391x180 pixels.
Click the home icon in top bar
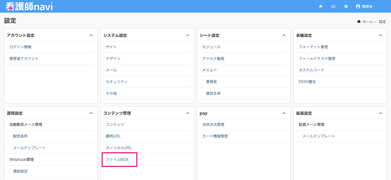[321, 6]
